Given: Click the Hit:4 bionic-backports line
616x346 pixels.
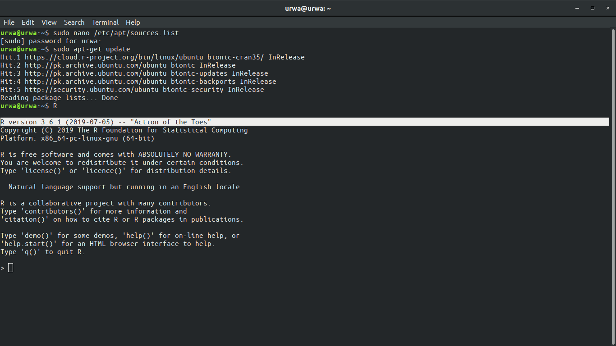Looking at the screenshot, I should [x=138, y=82].
